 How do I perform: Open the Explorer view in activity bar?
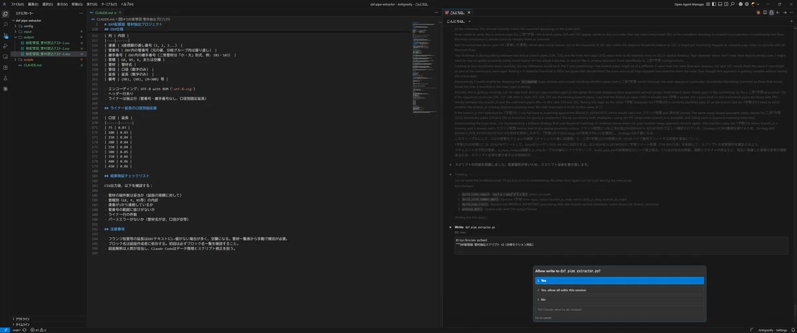pos(5,14)
